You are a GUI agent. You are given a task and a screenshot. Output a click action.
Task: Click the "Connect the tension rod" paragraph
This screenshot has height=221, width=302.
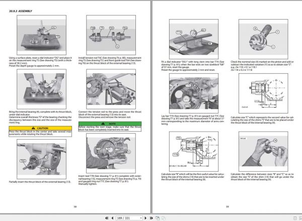coord(110,115)
